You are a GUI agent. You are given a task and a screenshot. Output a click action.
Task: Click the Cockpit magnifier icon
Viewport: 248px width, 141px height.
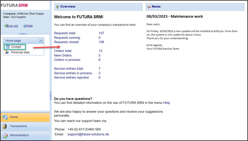8,47
